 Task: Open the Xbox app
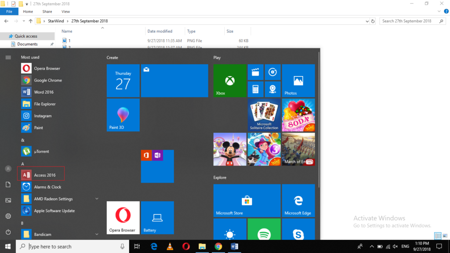[229, 80]
